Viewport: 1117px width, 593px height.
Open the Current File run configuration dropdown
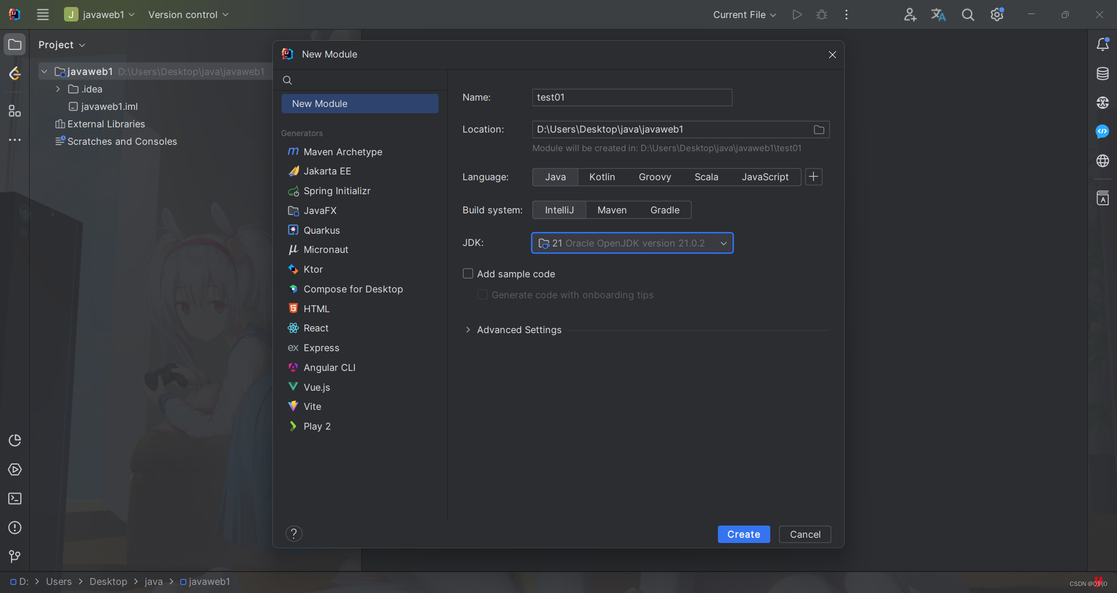[745, 15]
